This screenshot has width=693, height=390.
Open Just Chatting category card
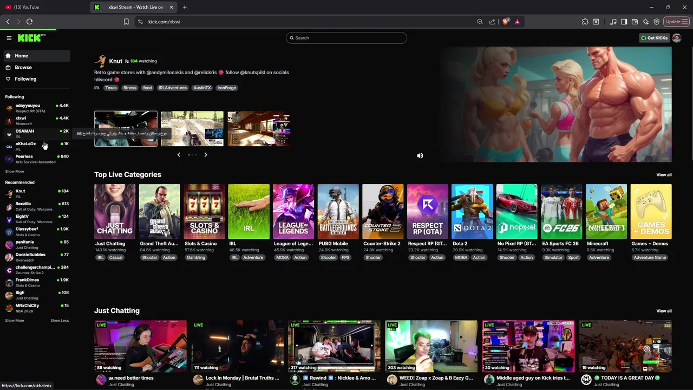click(115, 212)
